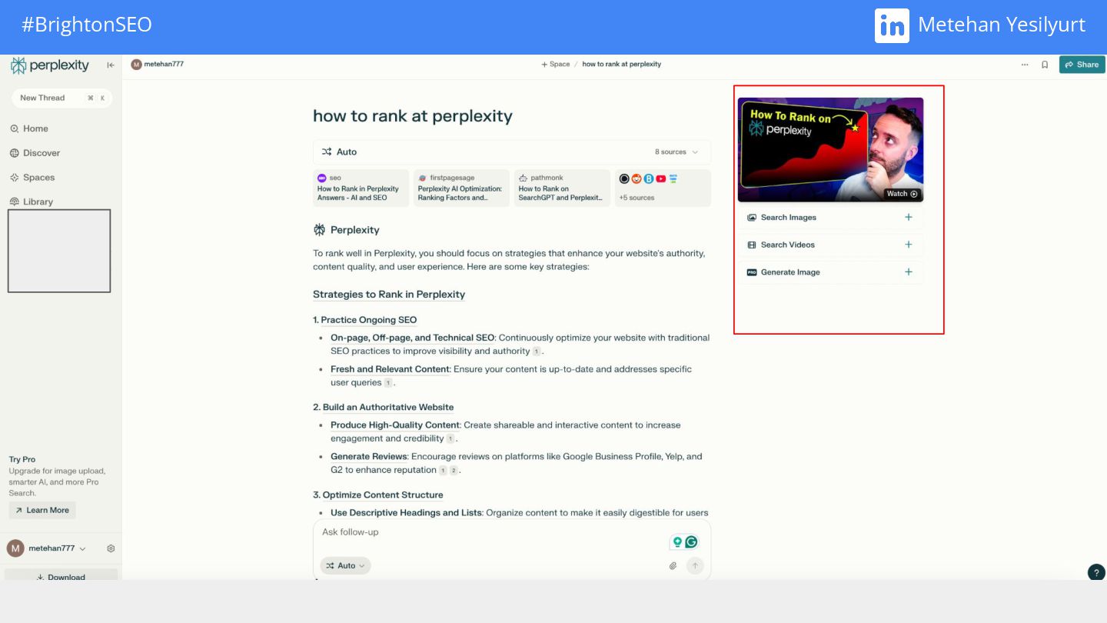Screen dimensions: 1107x623
Task: Open Spaces from the sidebar
Action: point(32,177)
